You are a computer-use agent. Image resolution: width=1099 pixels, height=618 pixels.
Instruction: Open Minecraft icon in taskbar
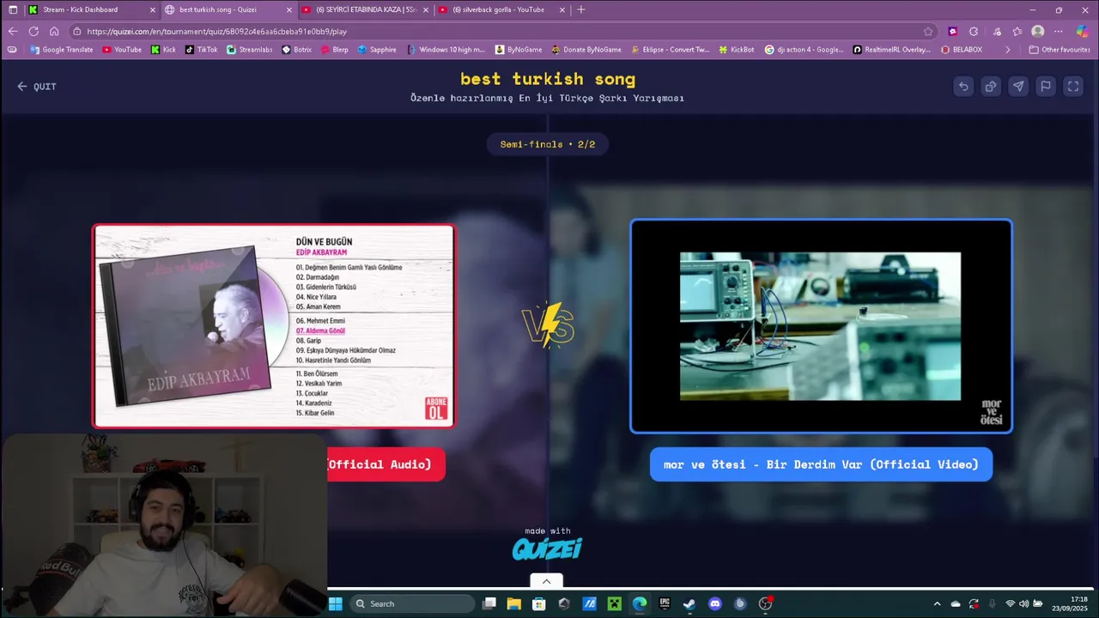point(615,603)
